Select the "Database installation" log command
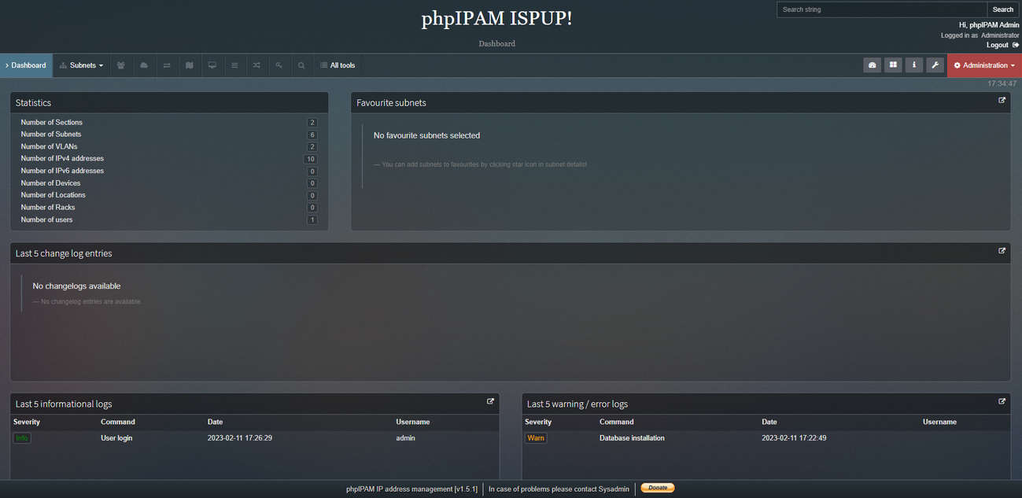The height and width of the screenshot is (498, 1022). tap(632, 438)
